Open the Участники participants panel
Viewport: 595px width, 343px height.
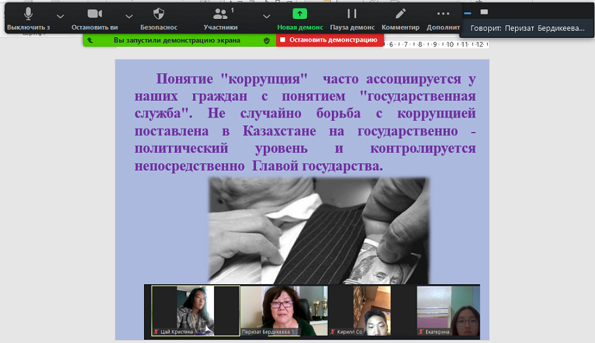point(220,14)
